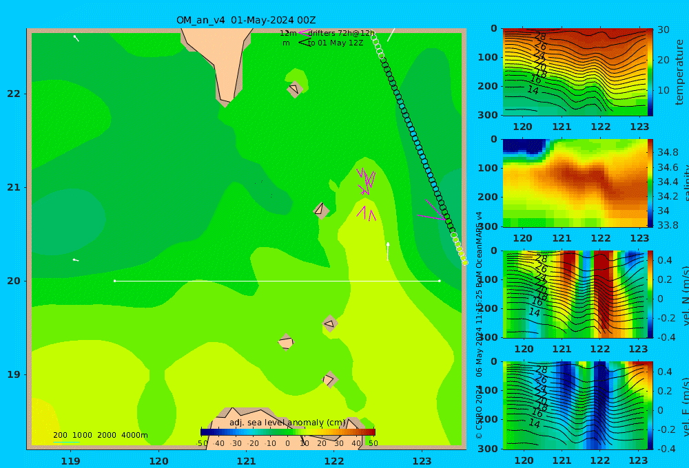689x468 pixels.
Task: Click latitude tick label 21 on the main map
Action: coord(13,187)
